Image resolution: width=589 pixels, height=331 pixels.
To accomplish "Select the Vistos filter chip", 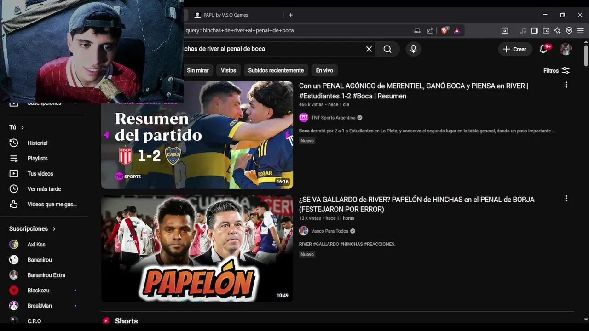I will (x=228, y=70).
